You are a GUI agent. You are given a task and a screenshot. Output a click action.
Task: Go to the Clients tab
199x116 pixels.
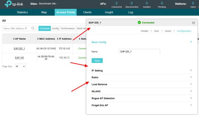(87, 12)
